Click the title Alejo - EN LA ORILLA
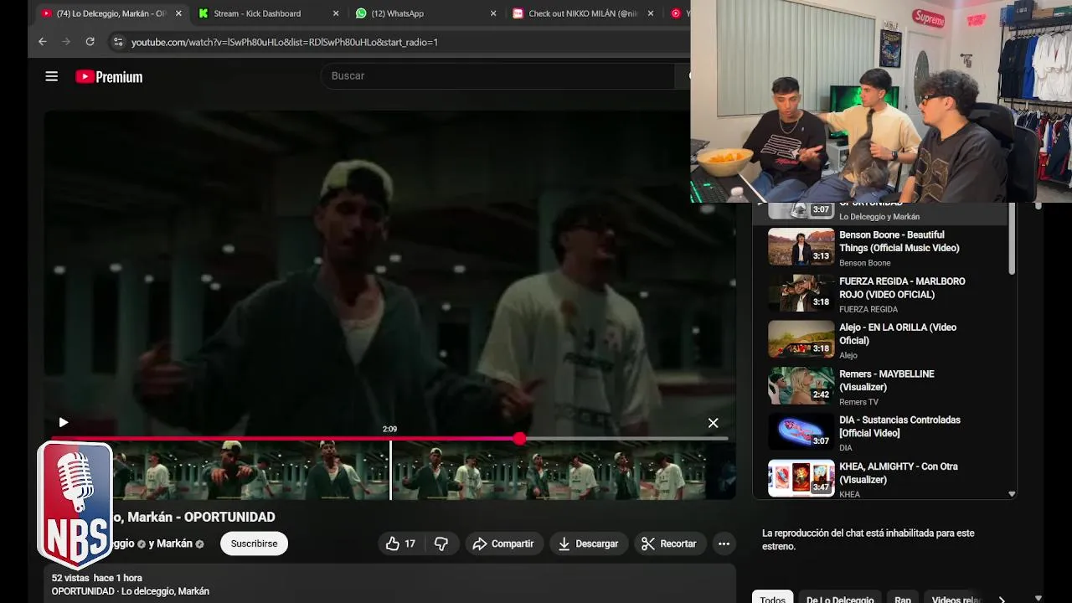The height and width of the screenshot is (603, 1072). [898, 334]
